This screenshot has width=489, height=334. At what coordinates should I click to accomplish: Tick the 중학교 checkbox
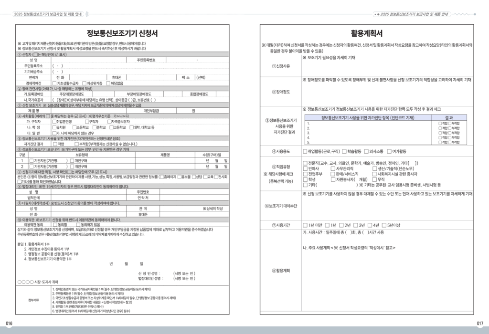point(95,127)
